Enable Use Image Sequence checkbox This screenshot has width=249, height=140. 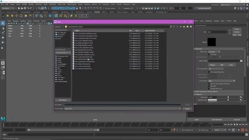pyautogui.click(x=209, y=72)
